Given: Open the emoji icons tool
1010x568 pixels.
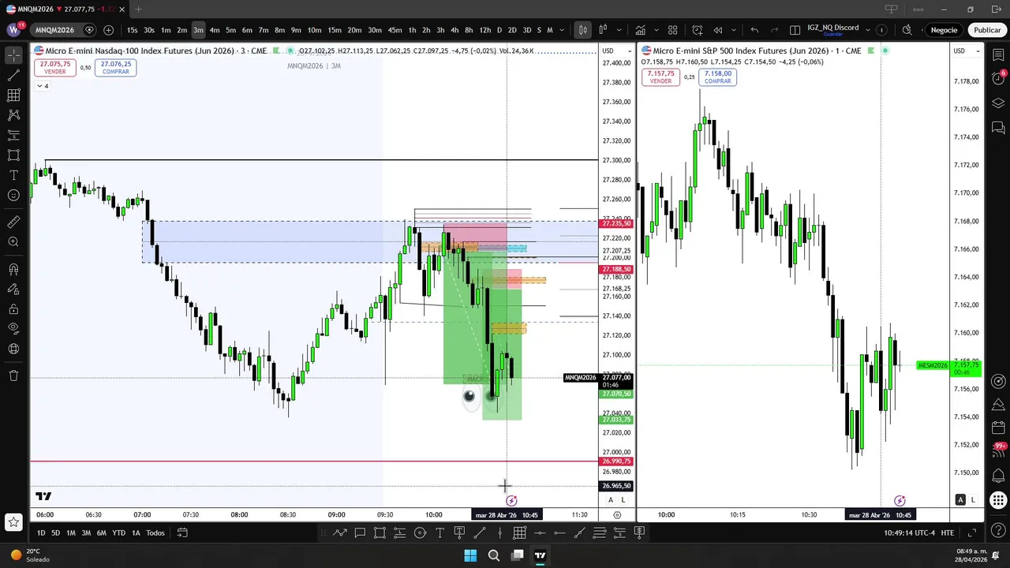Looking at the screenshot, I should [x=13, y=195].
